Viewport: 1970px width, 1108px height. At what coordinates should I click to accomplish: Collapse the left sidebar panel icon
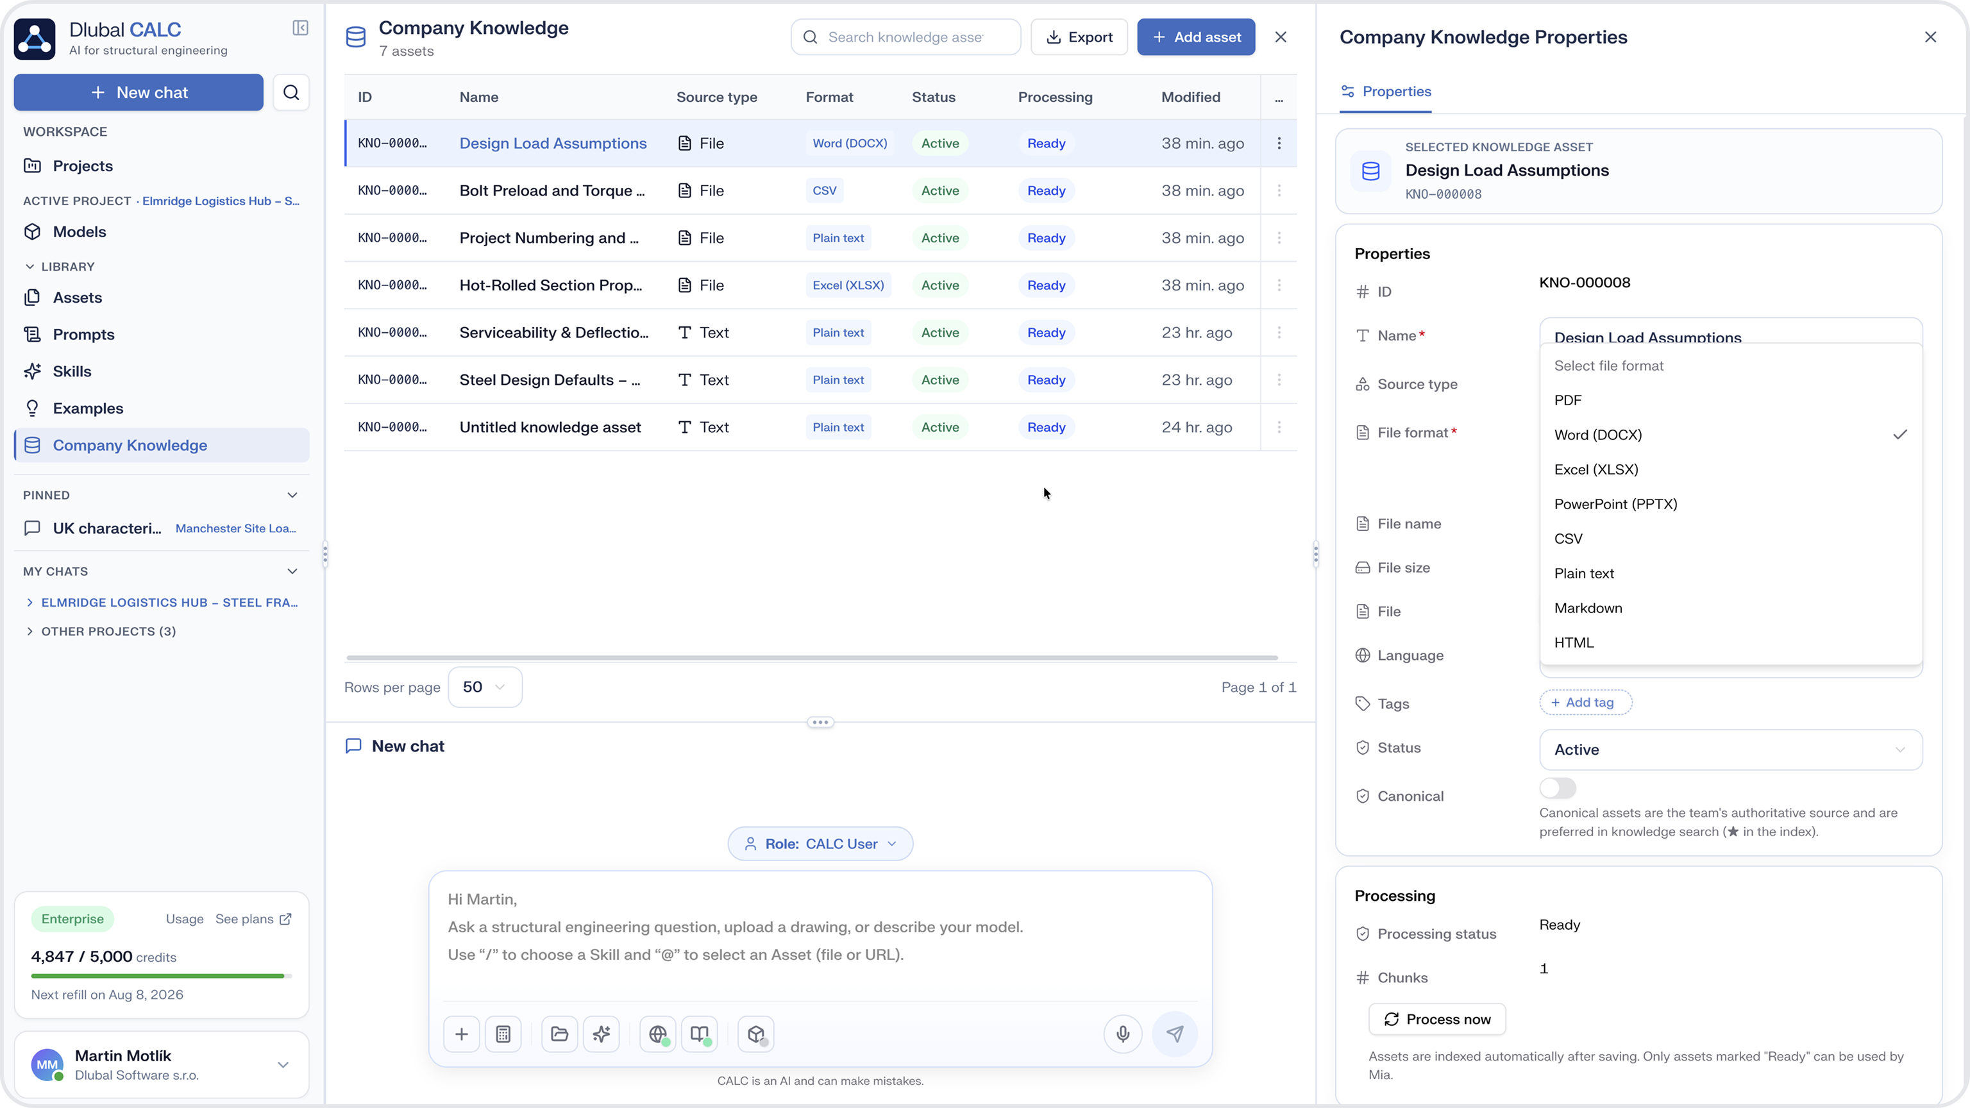[299, 28]
